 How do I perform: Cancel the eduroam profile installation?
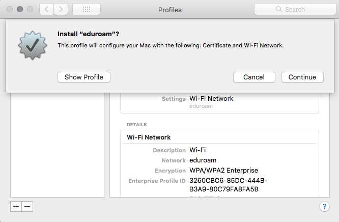click(x=254, y=77)
